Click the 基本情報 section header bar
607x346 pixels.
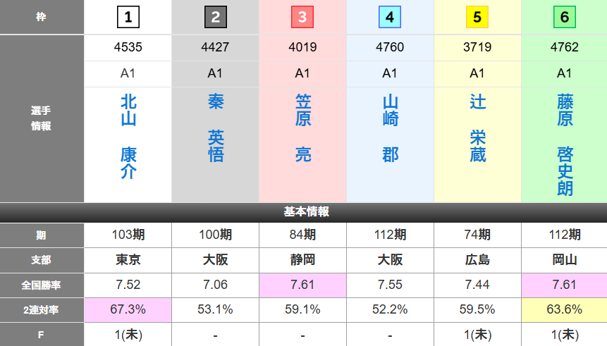point(303,212)
